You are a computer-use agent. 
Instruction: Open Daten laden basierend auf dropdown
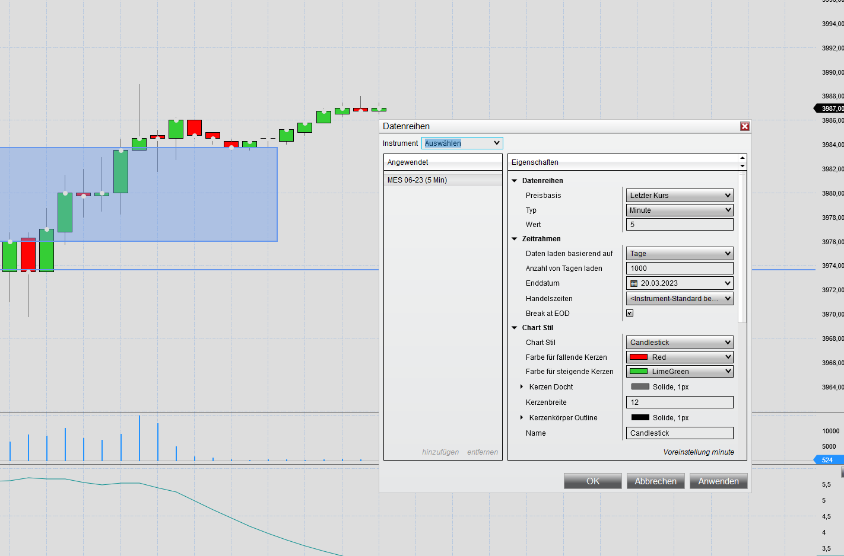click(680, 254)
